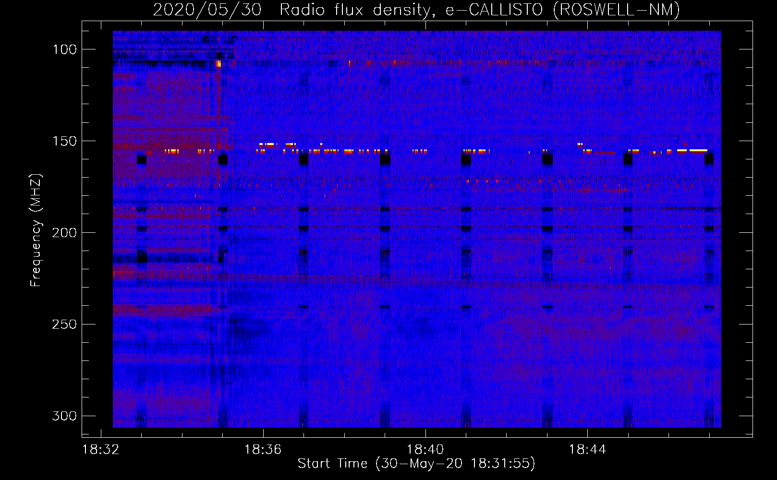Click the 18:36 time tick label
The height and width of the screenshot is (480, 777).
tap(263, 450)
